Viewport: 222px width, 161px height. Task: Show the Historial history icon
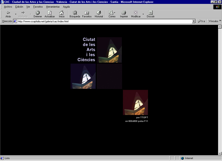(x=99, y=13)
